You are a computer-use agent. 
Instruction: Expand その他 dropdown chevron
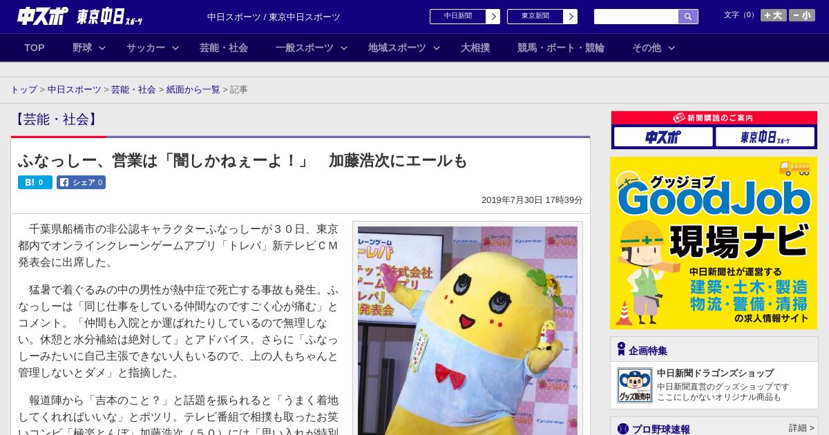coord(671,48)
